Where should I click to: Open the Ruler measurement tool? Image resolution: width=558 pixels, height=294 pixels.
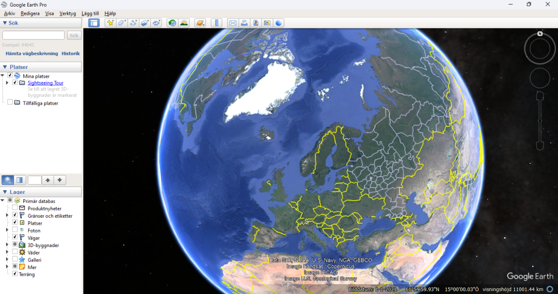[216, 22]
